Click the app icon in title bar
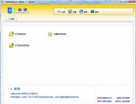 point(2,2)
